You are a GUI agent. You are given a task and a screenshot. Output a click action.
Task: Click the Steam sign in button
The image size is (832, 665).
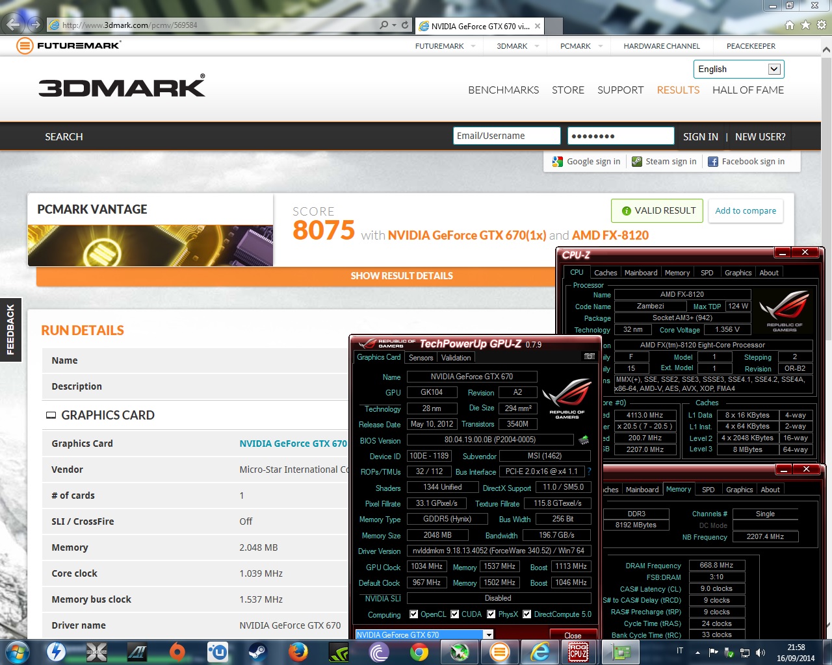pyautogui.click(x=664, y=162)
